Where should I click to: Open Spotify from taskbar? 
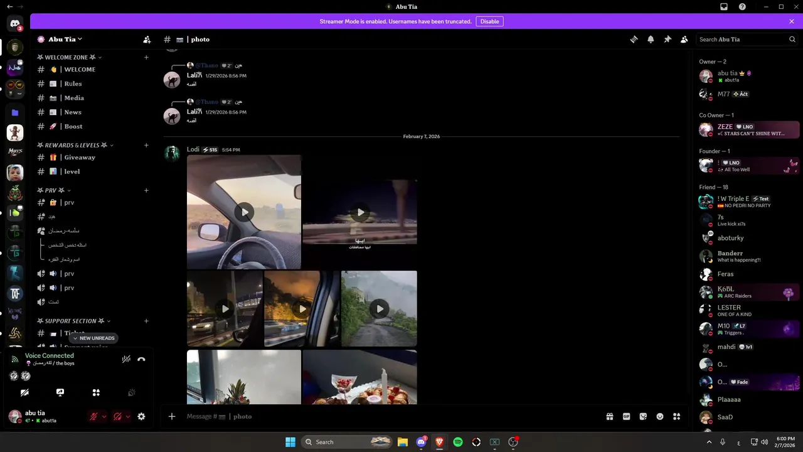pyautogui.click(x=458, y=442)
